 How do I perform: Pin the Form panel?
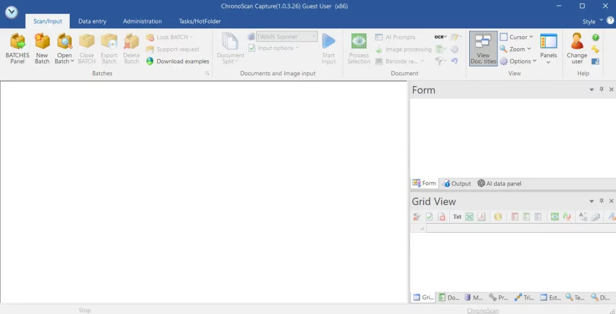[602, 90]
